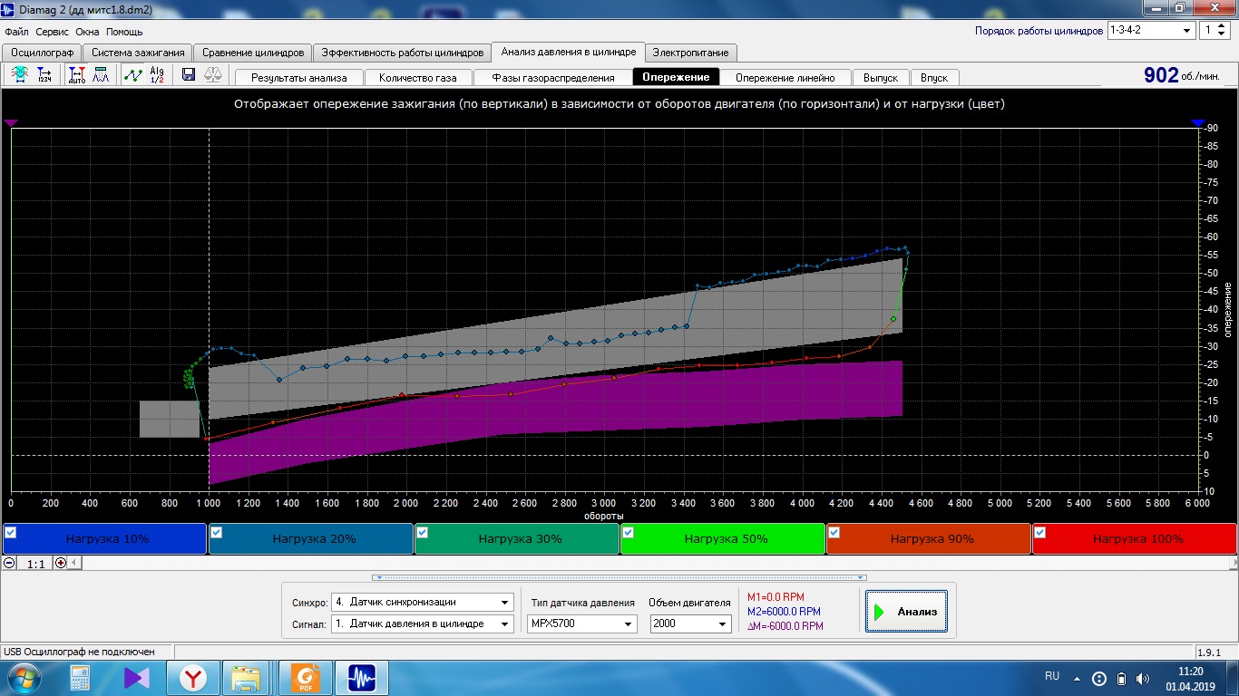Screen dimensions: 1239x696
Task: Show hidden tray icons arrow
Action: [1077, 678]
